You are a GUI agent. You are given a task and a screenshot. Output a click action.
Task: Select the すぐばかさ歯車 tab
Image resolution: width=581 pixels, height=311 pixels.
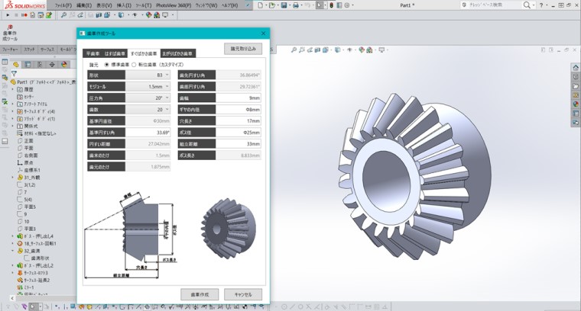144,53
